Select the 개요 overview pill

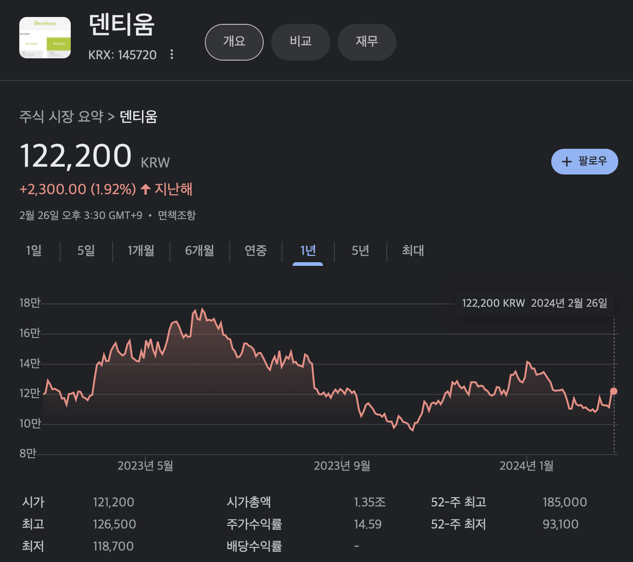tap(234, 42)
